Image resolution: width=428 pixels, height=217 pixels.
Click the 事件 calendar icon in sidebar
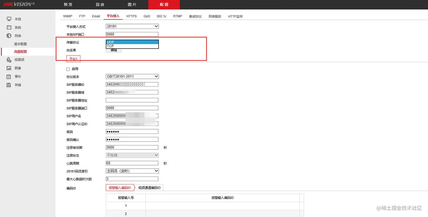(9, 77)
